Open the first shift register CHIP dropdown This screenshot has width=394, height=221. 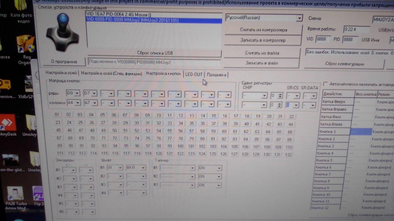click(x=255, y=95)
